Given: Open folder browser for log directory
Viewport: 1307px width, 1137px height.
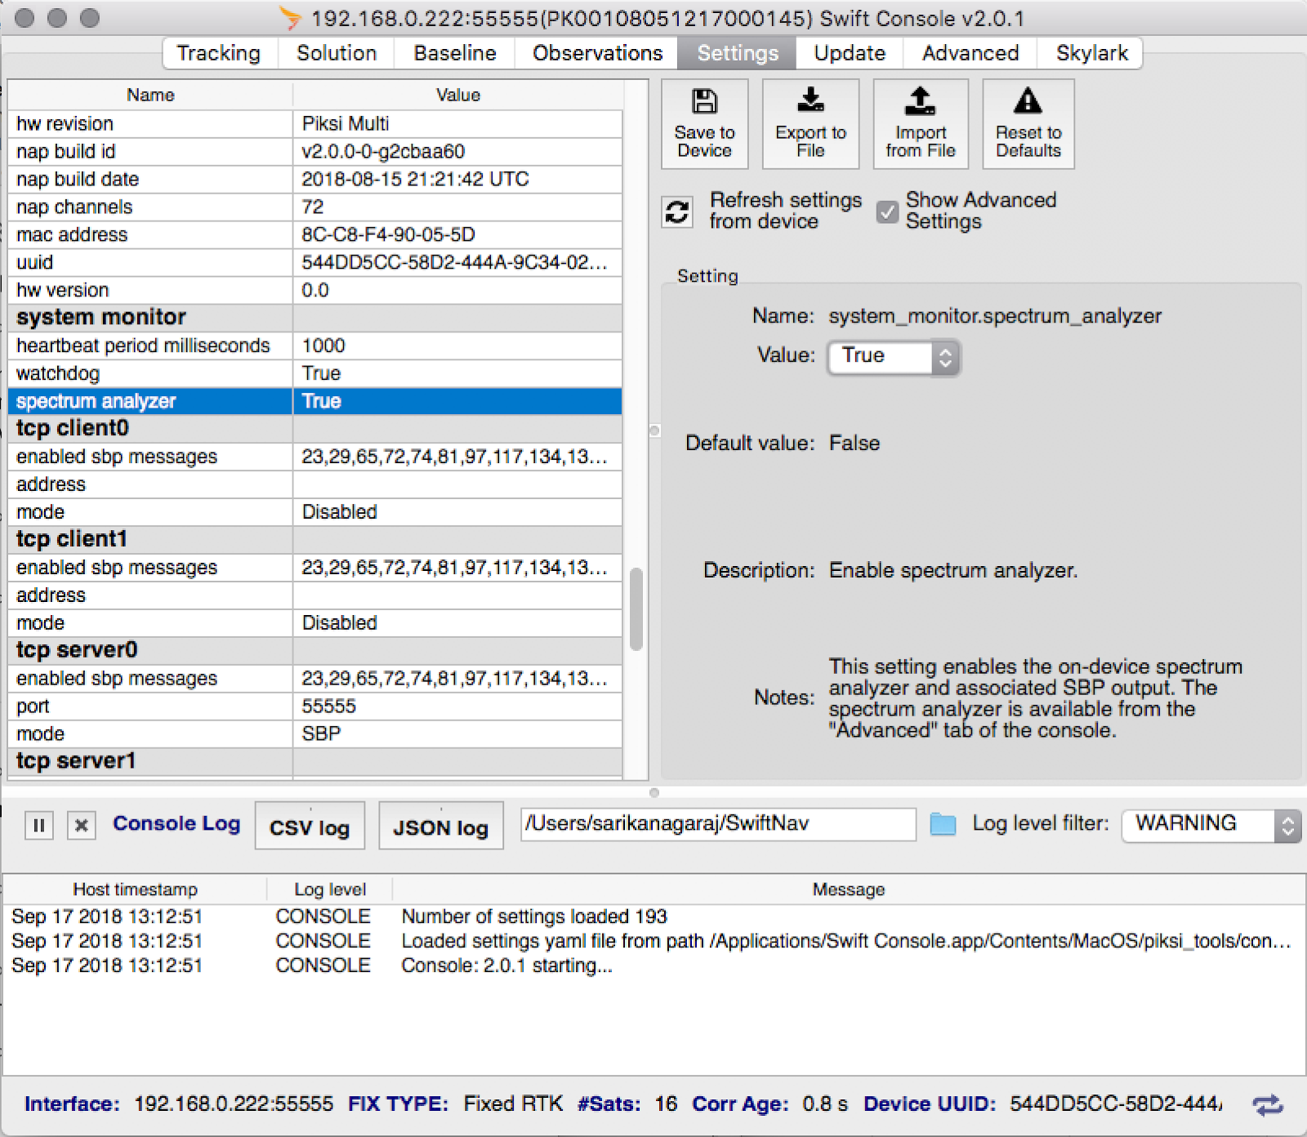Looking at the screenshot, I should [x=943, y=824].
